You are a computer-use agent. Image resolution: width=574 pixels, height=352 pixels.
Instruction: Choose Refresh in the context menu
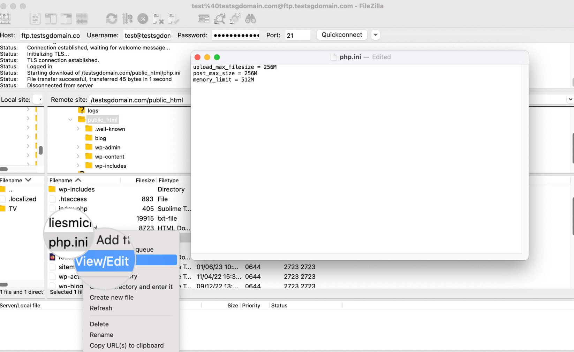[x=101, y=308]
